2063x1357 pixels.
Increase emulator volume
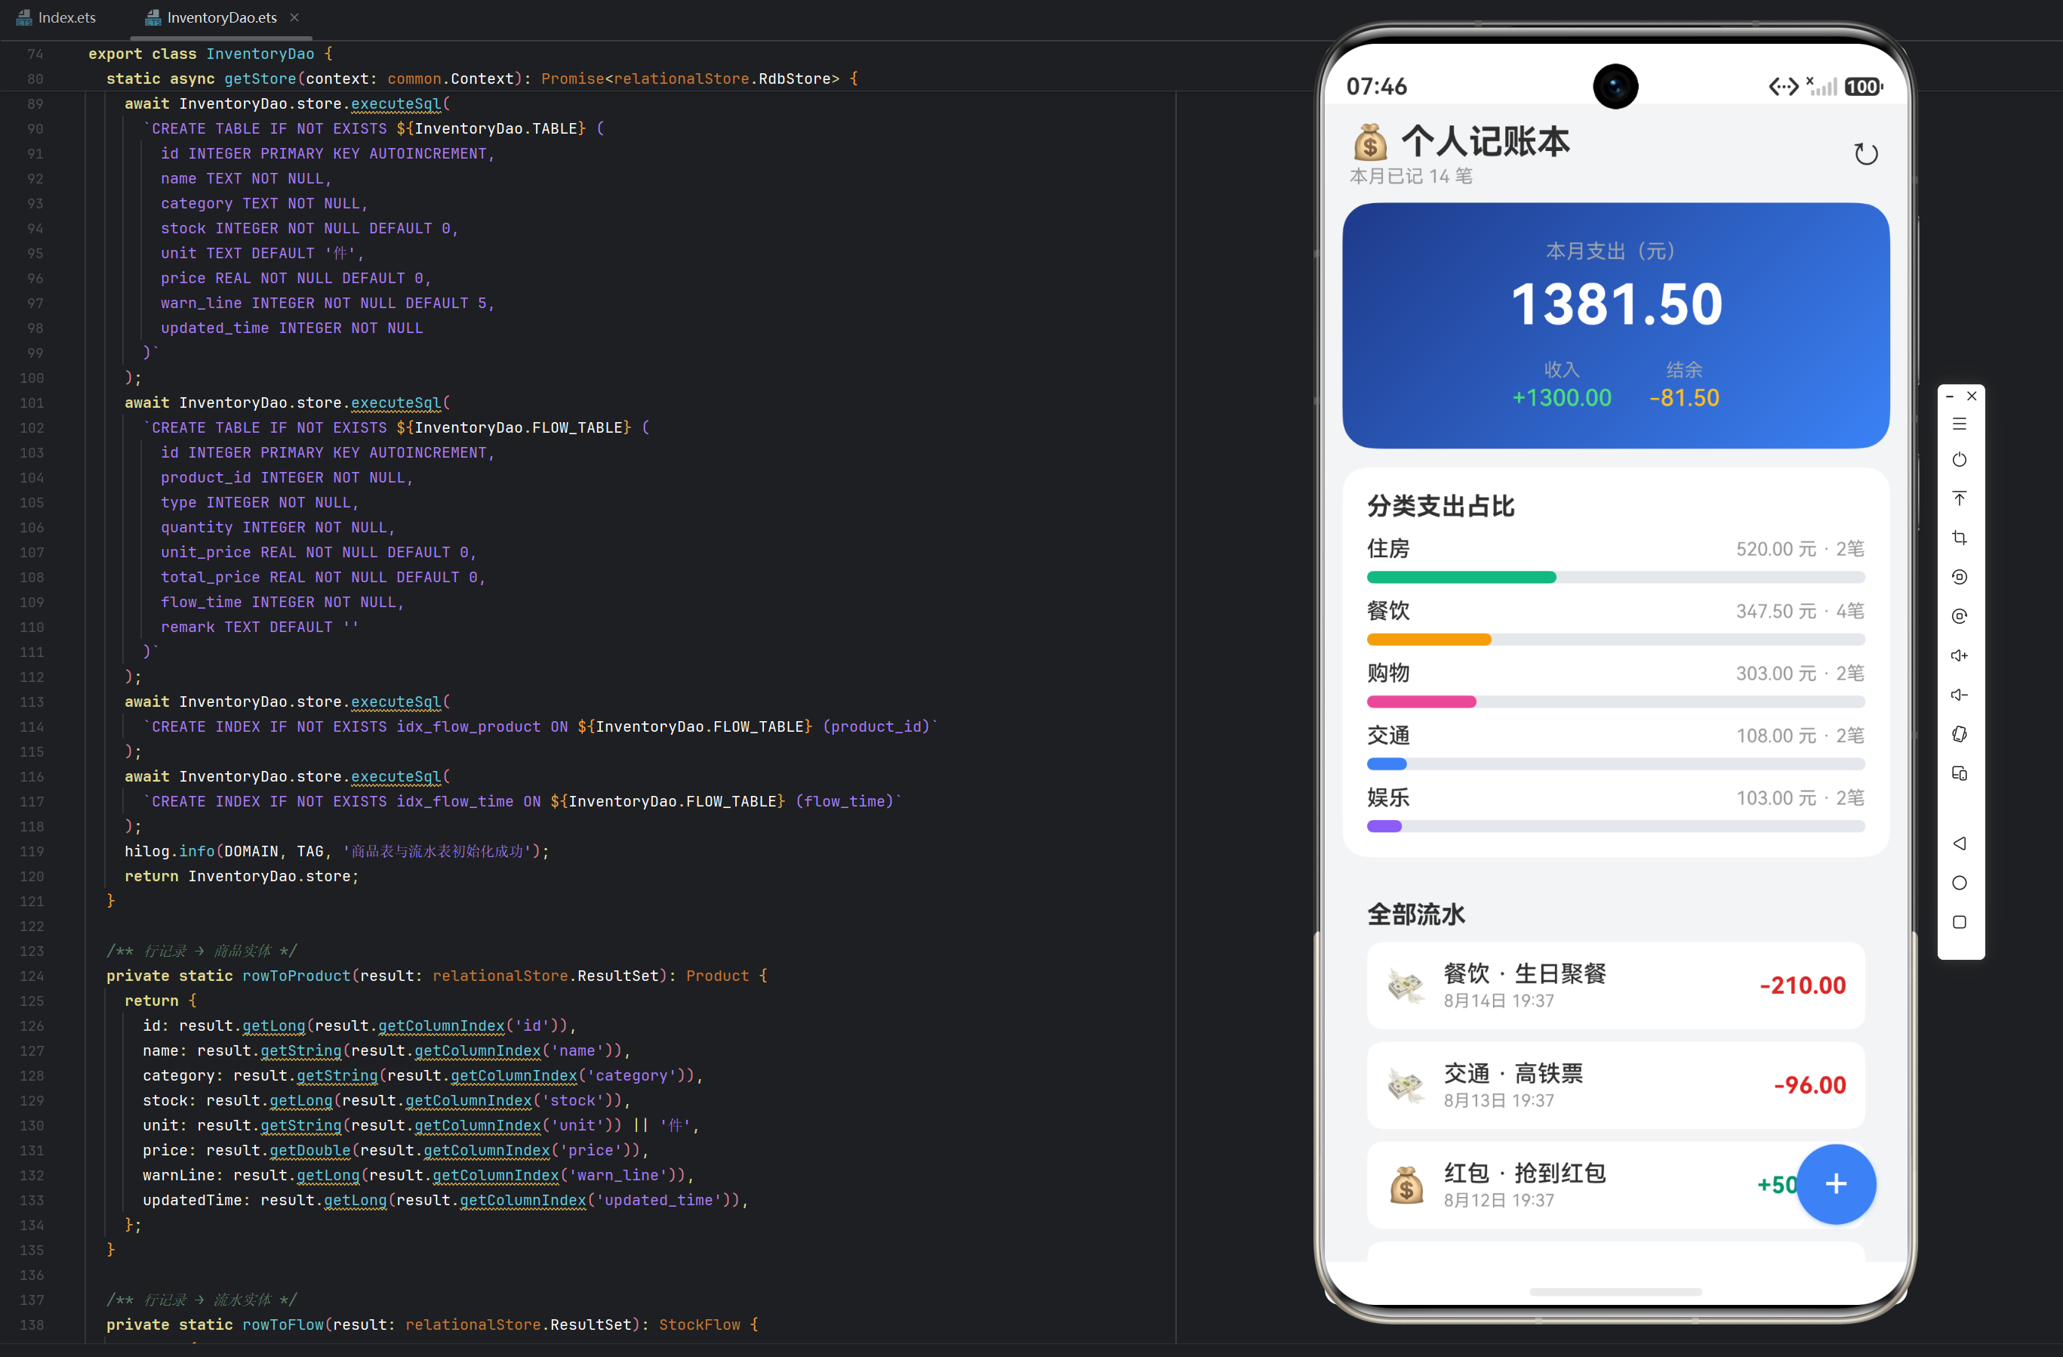click(1959, 655)
